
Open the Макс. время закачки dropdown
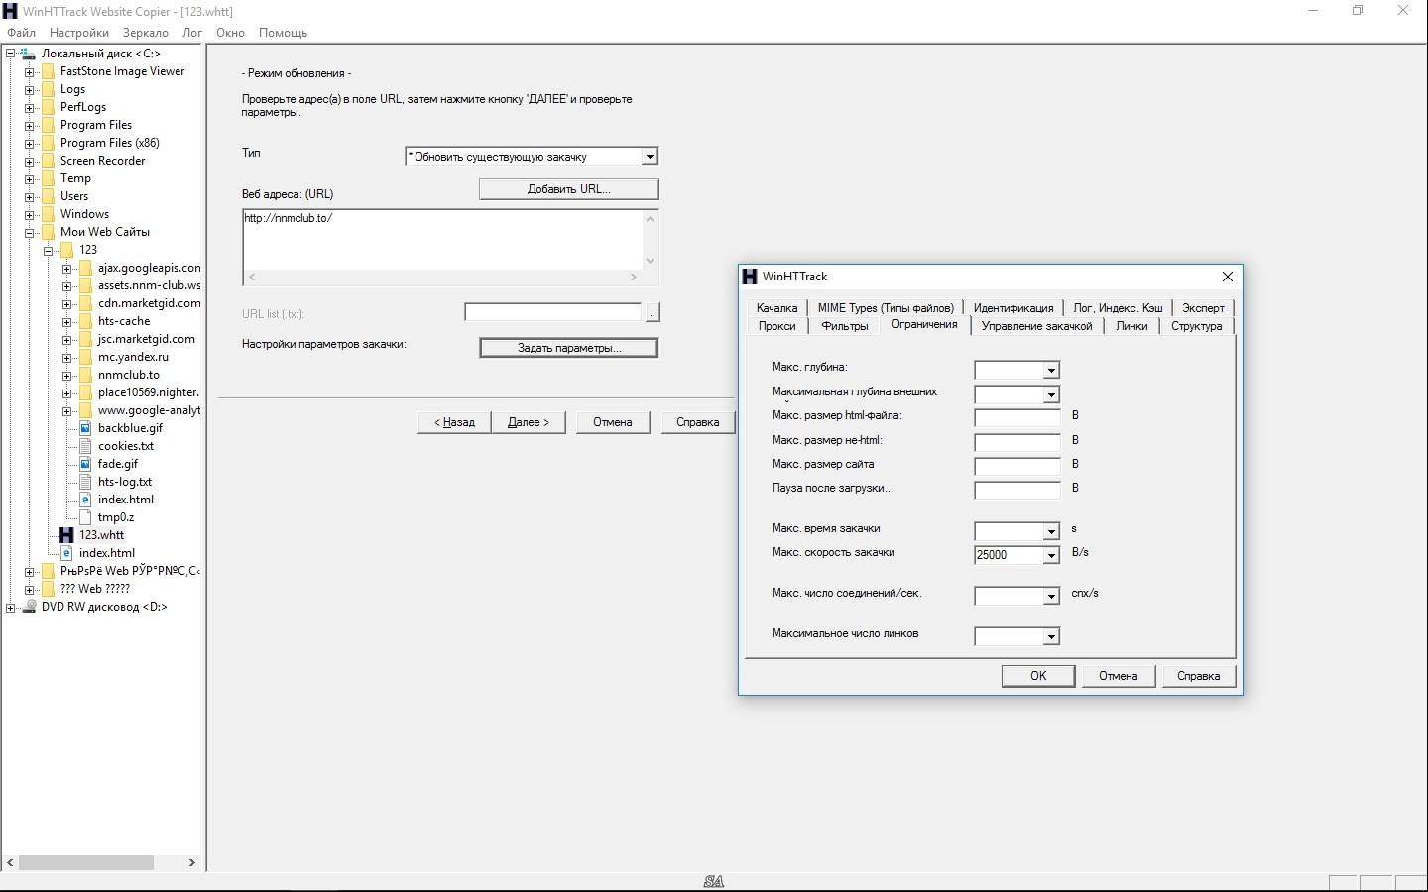point(1051,531)
